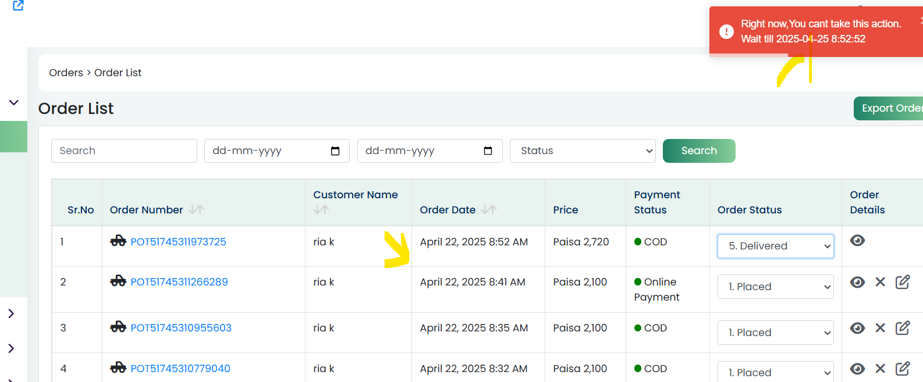The height and width of the screenshot is (382, 923).
Task: Dismiss the red error notification
Action: pyautogui.click(x=921, y=20)
